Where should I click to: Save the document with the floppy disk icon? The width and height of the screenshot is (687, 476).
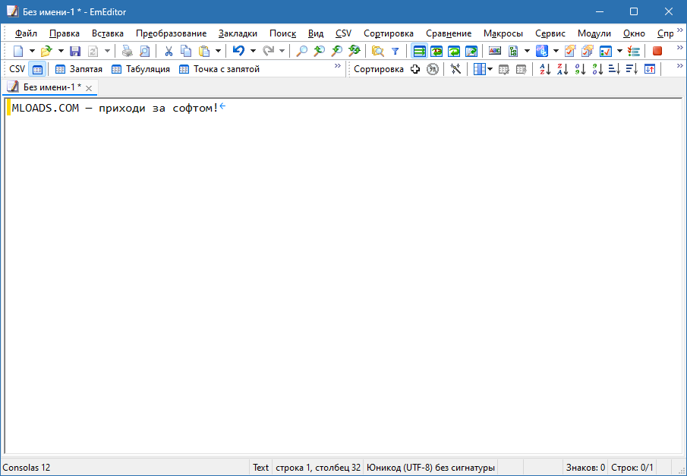coord(75,52)
